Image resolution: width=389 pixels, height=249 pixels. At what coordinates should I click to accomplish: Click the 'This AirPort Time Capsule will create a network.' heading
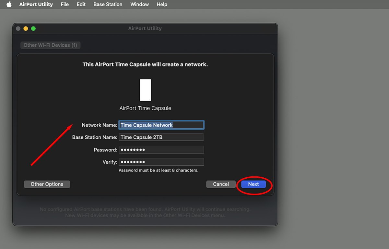click(x=145, y=64)
